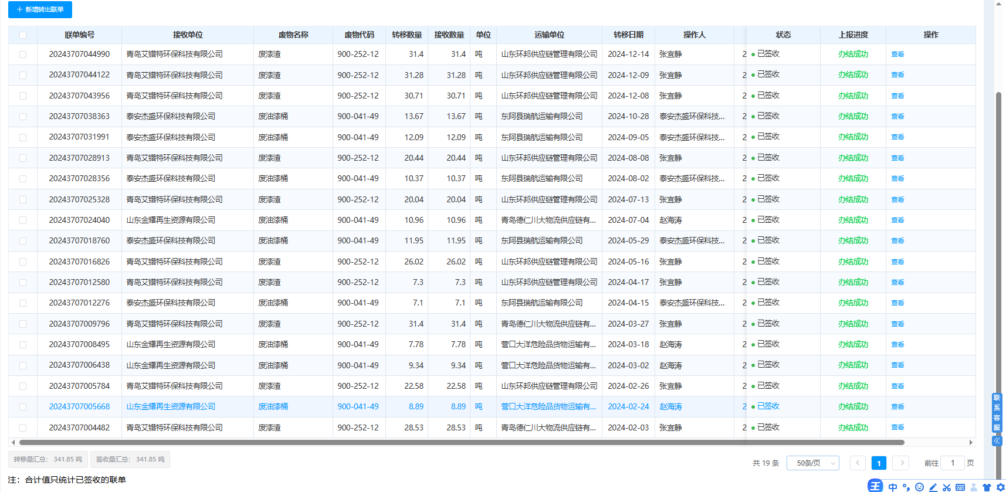Click the emoji icon in IME toolbar
The image size is (1006, 492).
tap(919, 487)
